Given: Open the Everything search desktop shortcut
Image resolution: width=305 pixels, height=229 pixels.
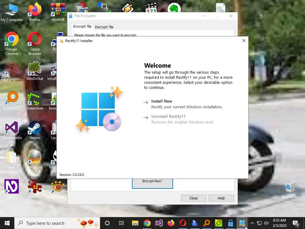Looking at the screenshot, I should pos(12,101).
